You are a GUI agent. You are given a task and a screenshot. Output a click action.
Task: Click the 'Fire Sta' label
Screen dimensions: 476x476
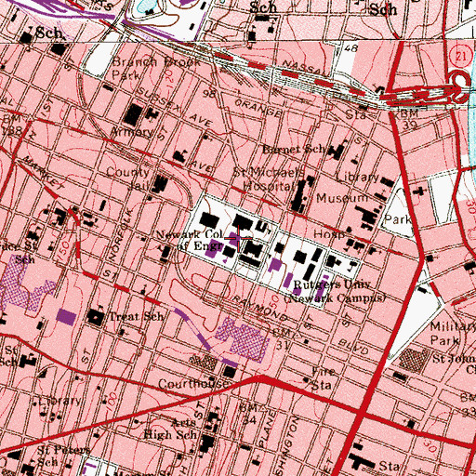click(x=323, y=378)
